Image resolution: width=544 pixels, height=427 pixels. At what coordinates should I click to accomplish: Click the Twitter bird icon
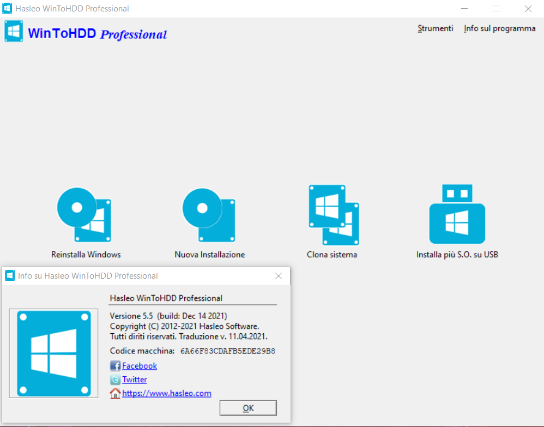pyautogui.click(x=115, y=380)
